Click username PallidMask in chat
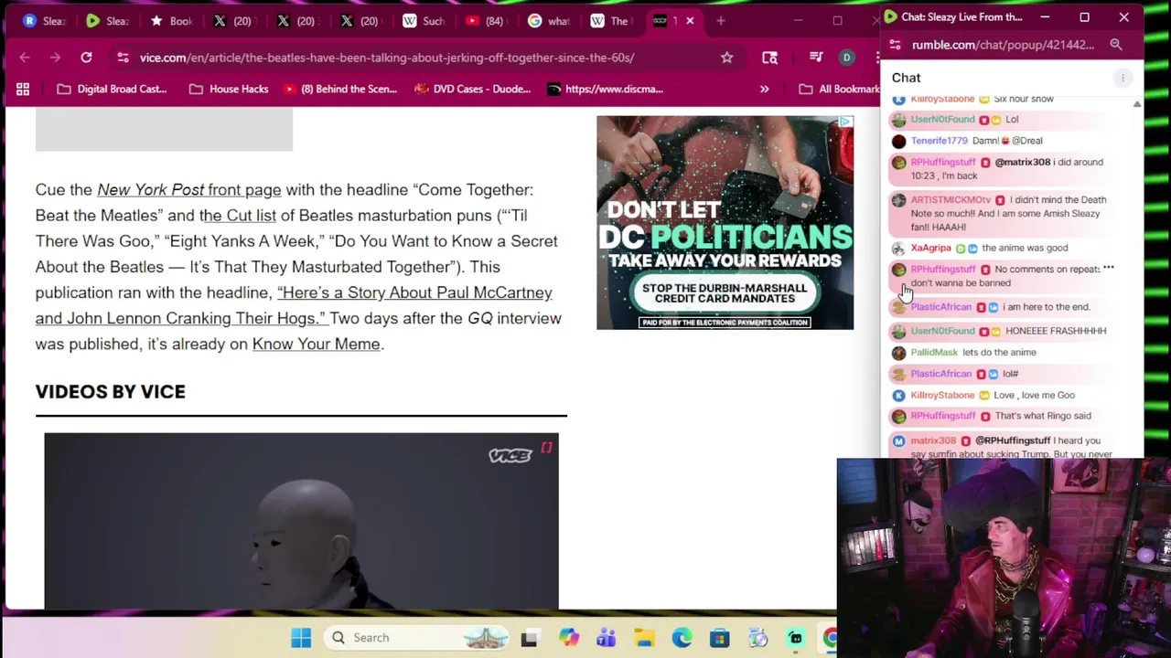 tap(934, 353)
